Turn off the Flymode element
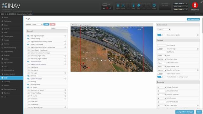Viewport: 203px width, 114px height. coord(29,76)
